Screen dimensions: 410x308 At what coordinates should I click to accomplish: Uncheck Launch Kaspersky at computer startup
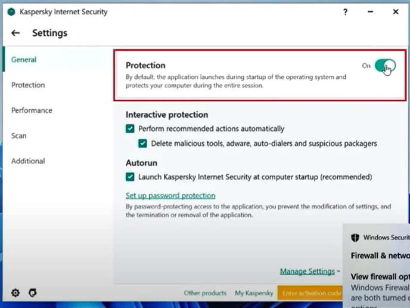point(130,177)
